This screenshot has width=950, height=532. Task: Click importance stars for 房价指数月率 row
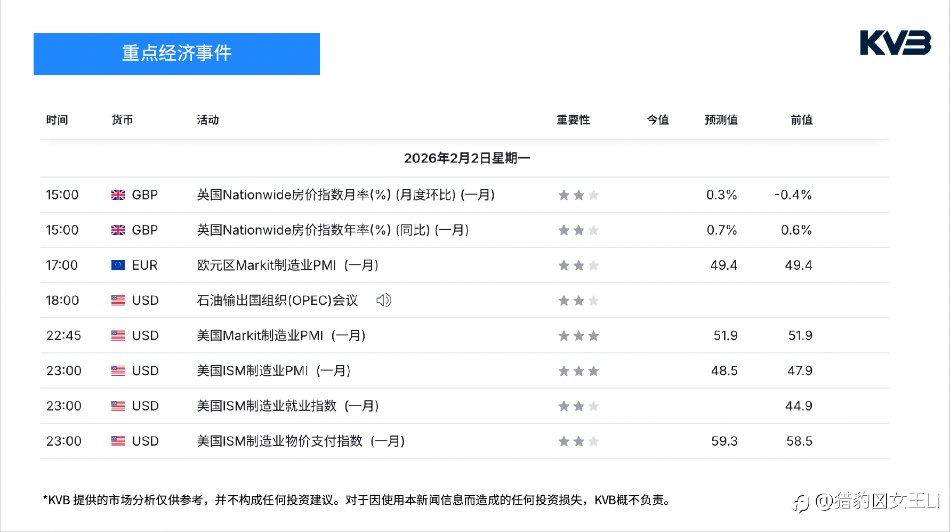tap(578, 195)
